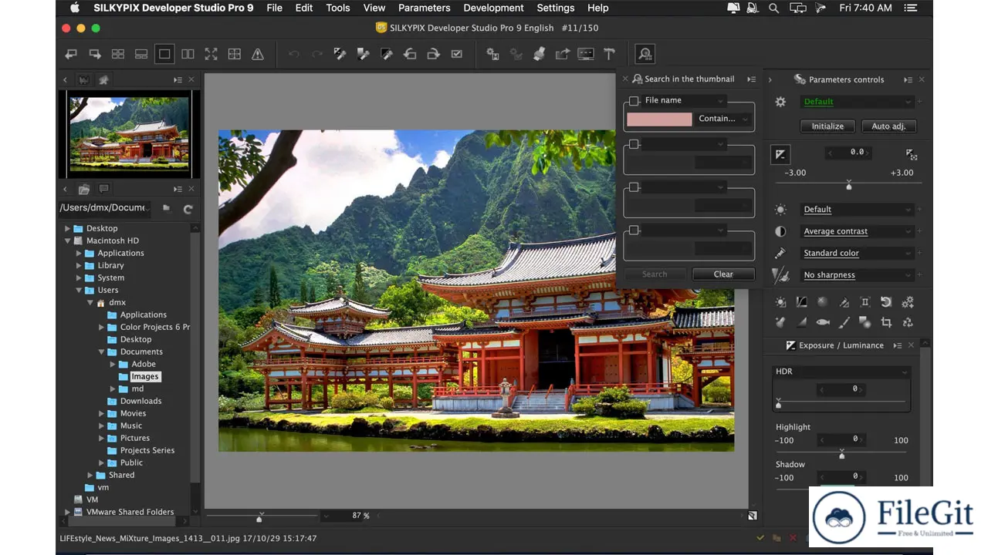988x555 pixels.
Task: Select the crop tool icon
Action: [886, 322]
